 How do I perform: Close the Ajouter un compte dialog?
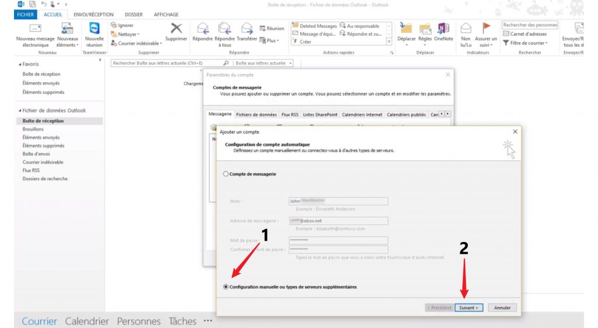pyautogui.click(x=515, y=131)
